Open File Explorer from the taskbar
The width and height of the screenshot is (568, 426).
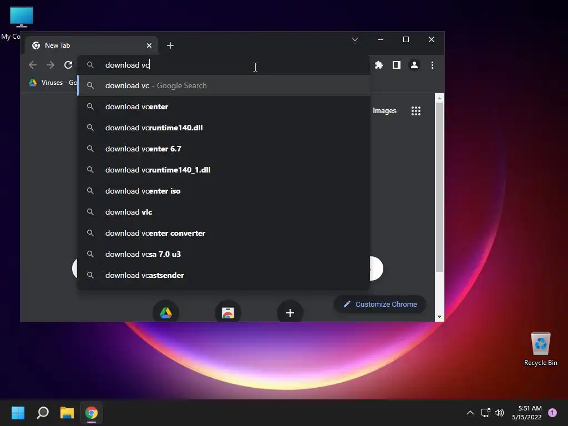[67, 413]
